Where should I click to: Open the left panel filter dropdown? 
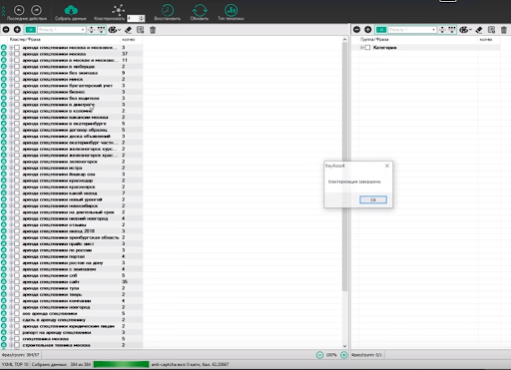pyautogui.click(x=83, y=30)
